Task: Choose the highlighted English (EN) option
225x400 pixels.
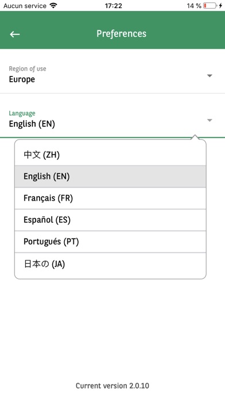Action: click(110, 176)
